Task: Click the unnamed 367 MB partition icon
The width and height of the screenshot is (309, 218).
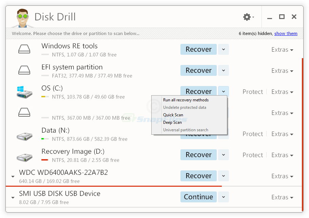Action: pyautogui.click(x=24, y=112)
